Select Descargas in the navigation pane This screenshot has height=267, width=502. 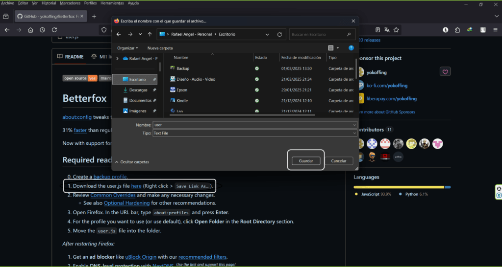[138, 90]
